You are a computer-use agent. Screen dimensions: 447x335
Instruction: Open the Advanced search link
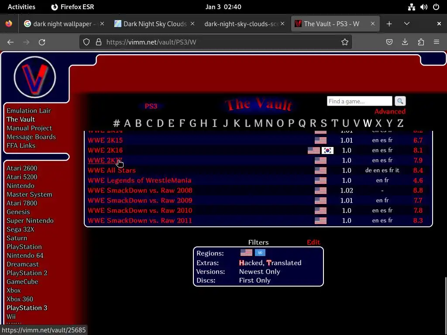[x=390, y=111]
